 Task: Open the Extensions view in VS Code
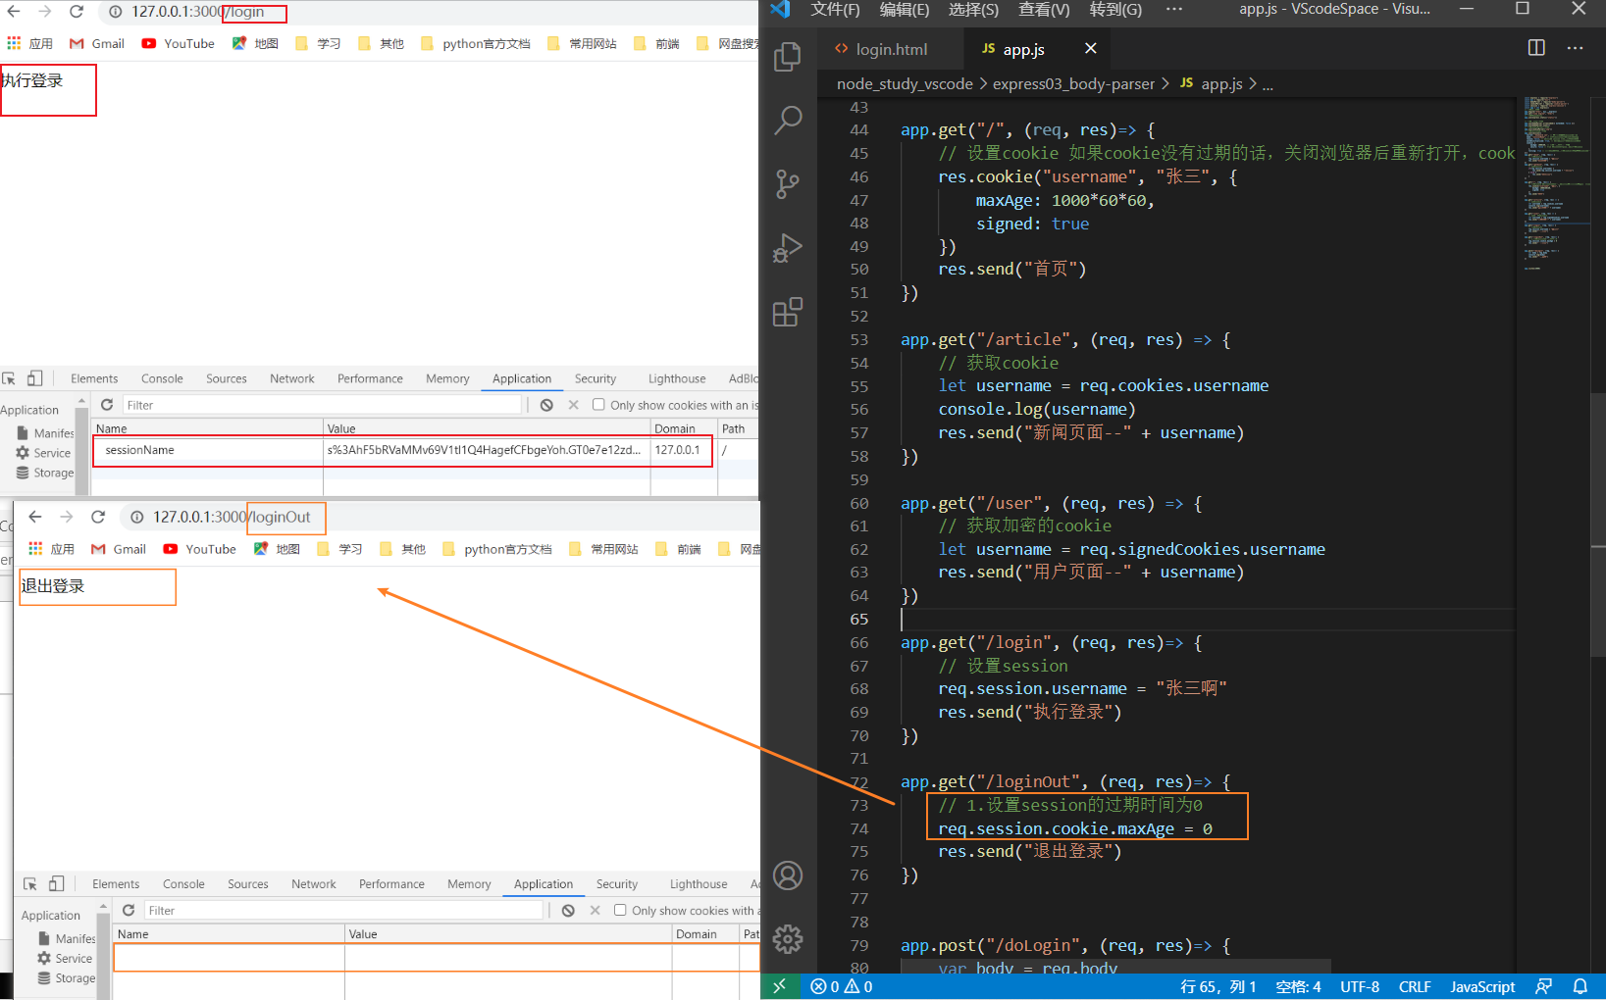pos(788,312)
